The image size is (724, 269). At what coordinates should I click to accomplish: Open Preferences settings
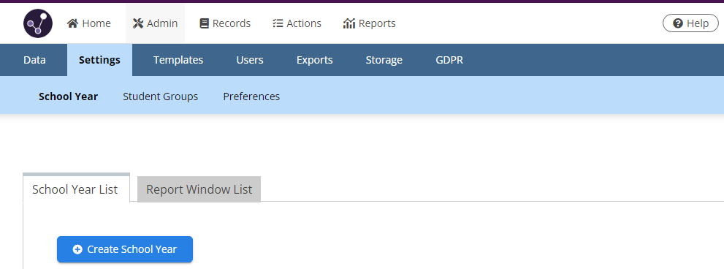click(251, 96)
